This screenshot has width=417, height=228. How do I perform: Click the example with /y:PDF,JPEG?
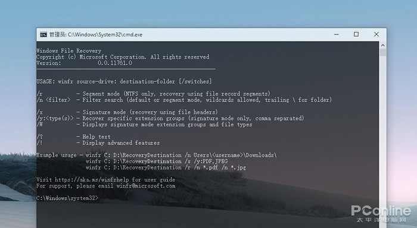coord(157,161)
